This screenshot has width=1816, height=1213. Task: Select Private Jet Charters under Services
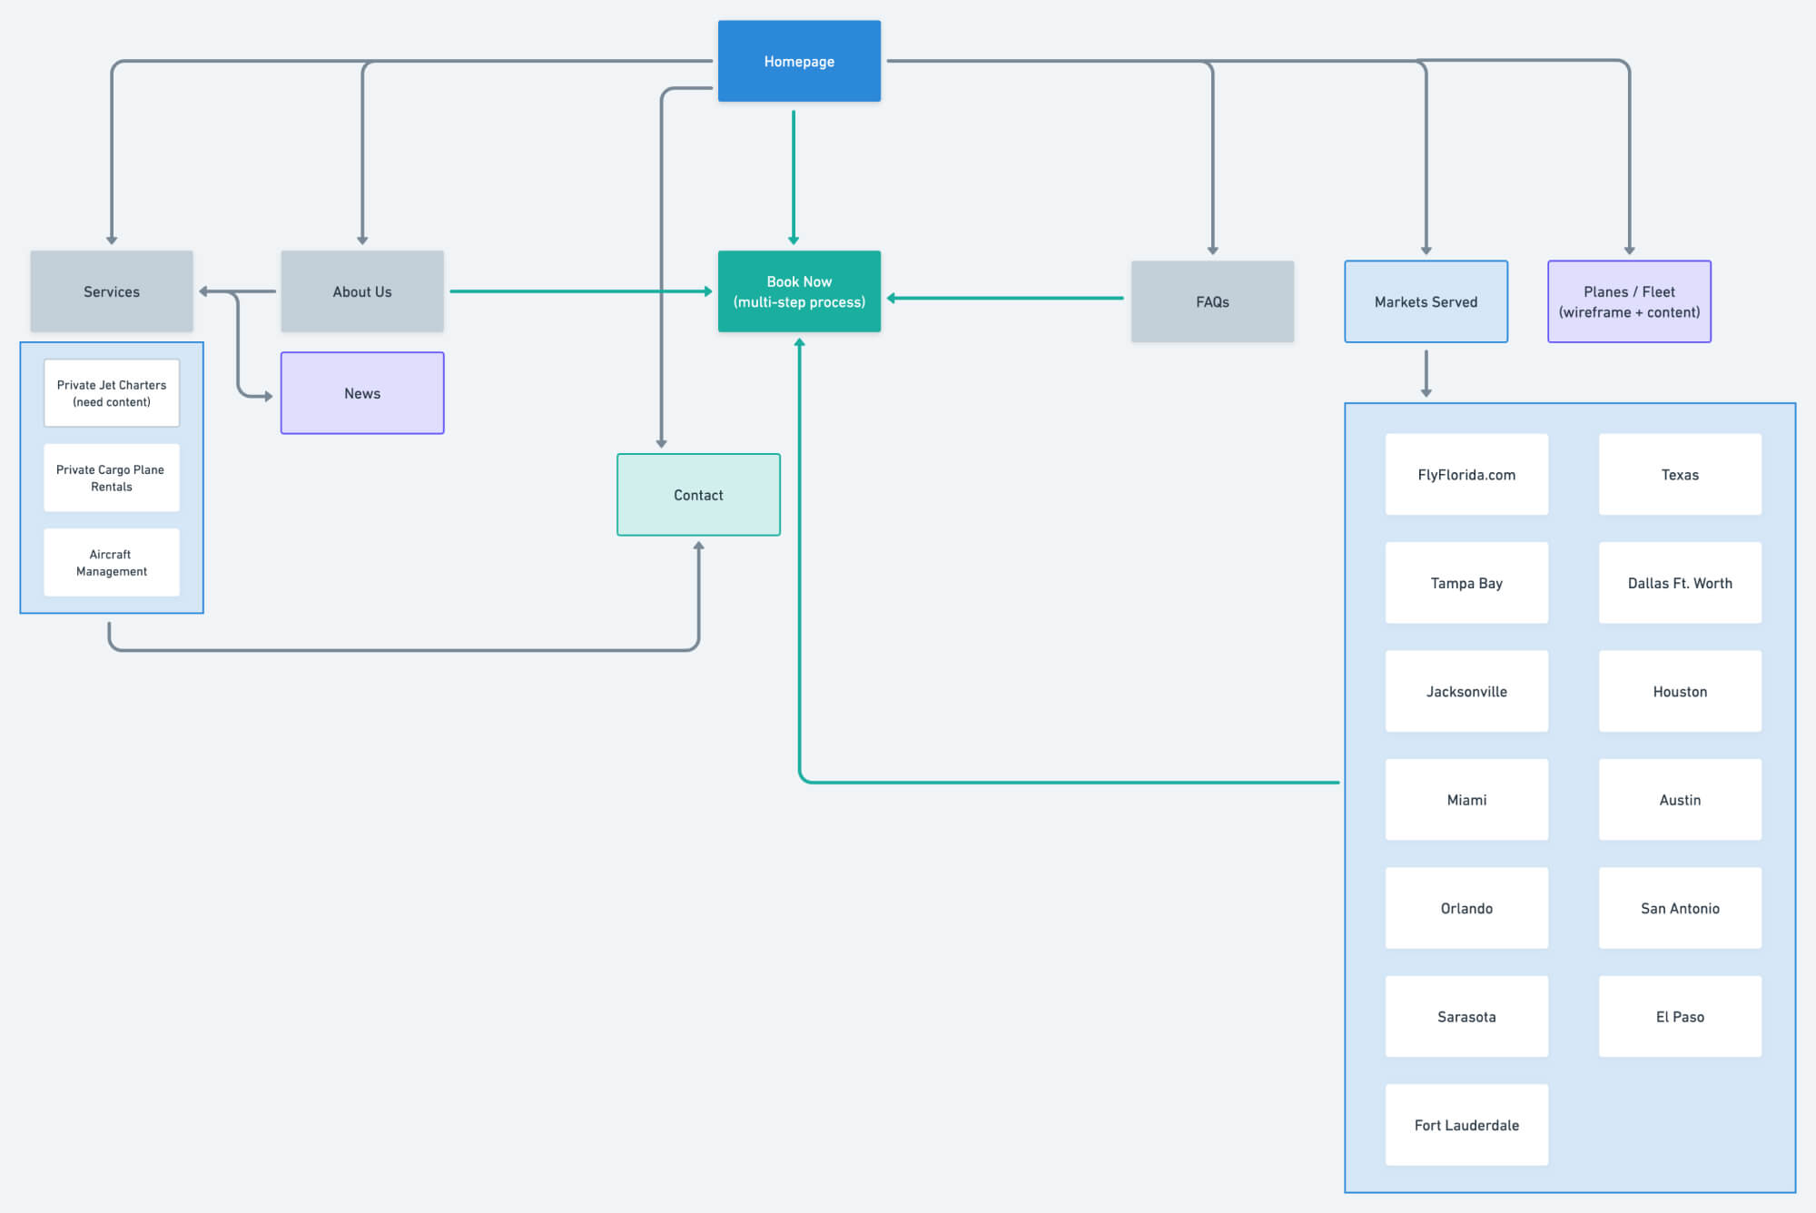tap(111, 392)
